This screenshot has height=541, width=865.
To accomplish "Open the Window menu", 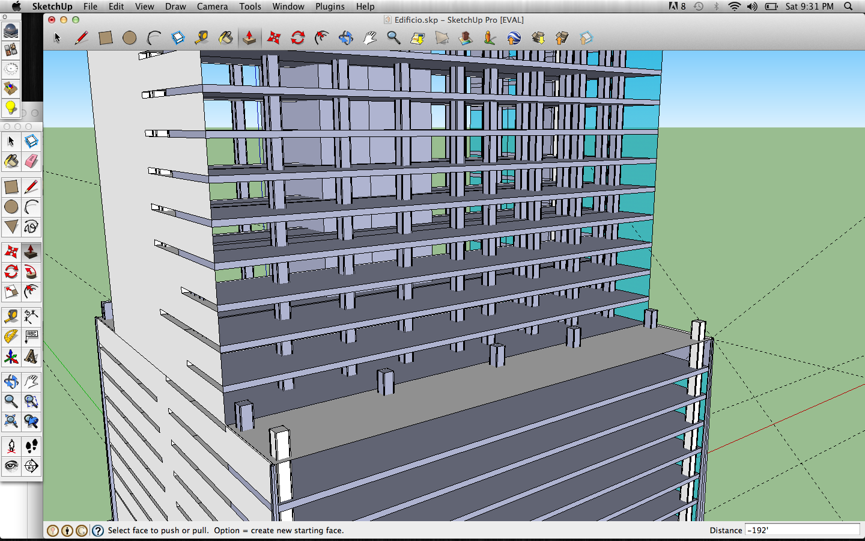I will click(288, 7).
